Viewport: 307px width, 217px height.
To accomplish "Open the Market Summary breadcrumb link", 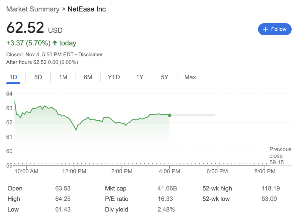I will pyautogui.click(x=33, y=9).
